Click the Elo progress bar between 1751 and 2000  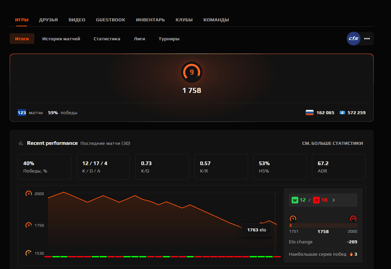323,225
